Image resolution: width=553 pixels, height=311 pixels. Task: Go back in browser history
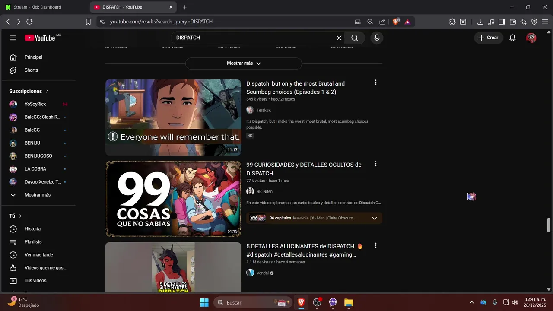8,22
